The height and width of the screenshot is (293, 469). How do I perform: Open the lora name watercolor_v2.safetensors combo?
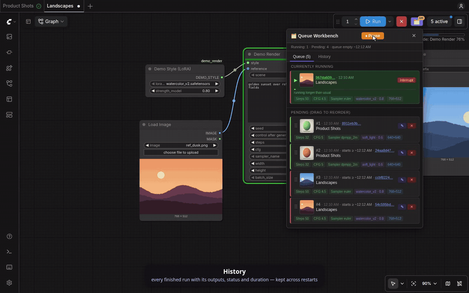click(x=185, y=84)
